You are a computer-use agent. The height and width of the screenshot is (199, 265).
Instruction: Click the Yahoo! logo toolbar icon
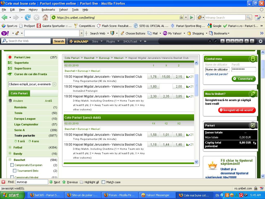[5, 33]
